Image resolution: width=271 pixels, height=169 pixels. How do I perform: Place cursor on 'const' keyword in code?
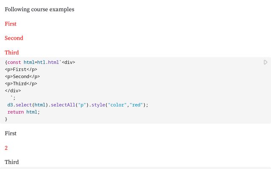[14, 62]
